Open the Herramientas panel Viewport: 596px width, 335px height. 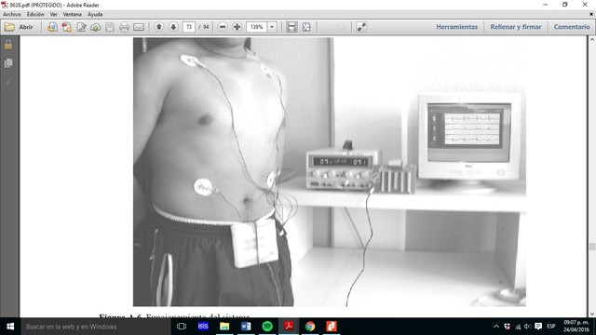pos(457,27)
